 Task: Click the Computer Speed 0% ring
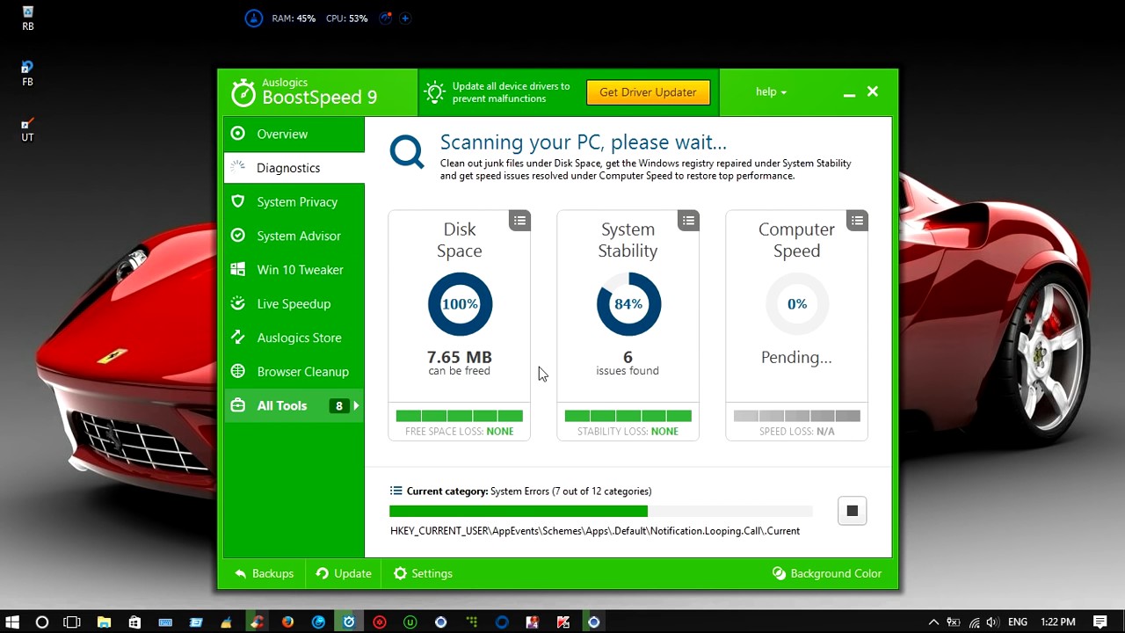point(797,304)
